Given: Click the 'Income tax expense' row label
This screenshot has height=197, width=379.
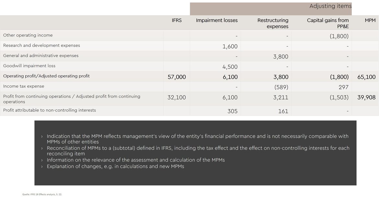Looking at the screenshot, I should (x=24, y=86).
